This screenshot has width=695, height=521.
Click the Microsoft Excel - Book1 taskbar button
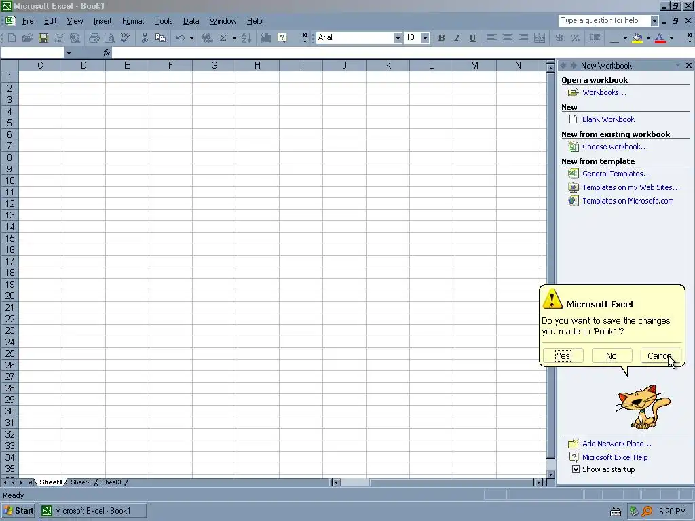pyautogui.click(x=92, y=511)
